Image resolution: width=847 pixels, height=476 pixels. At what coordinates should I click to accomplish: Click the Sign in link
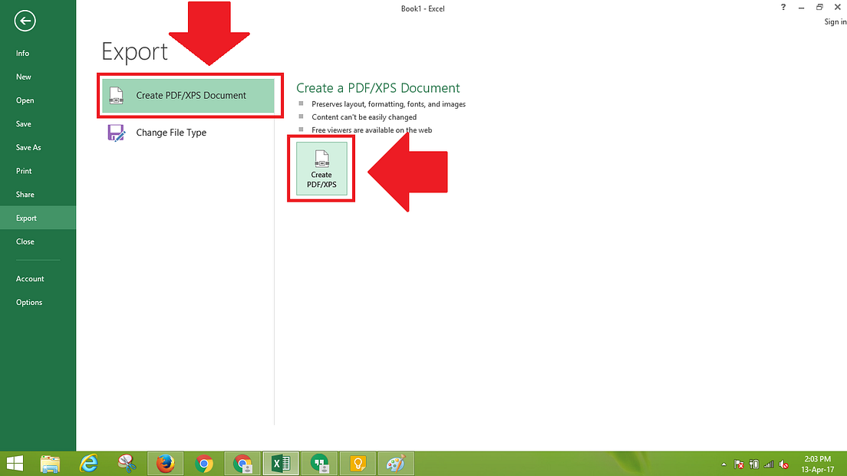835,21
